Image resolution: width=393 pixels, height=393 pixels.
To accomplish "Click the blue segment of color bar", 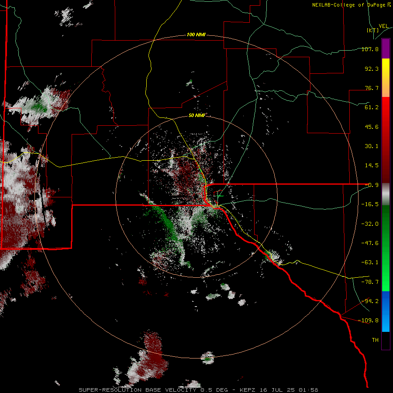I will 386,311.
